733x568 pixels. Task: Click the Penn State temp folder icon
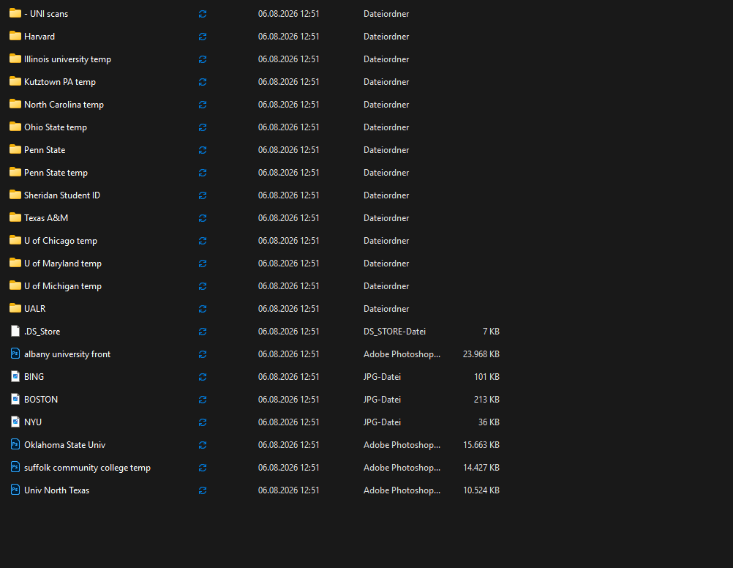pyautogui.click(x=15, y=172)
